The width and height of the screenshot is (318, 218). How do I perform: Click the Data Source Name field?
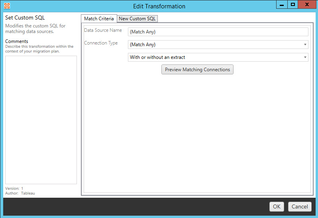pyautogui.click(x=218, y=32)
